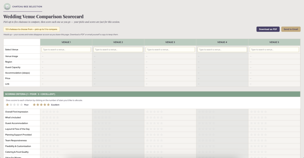The height and width of the screenshot is (158, 304).
Task: Rate Venue 3 Layout & Flow two stars
Action: 151,129
